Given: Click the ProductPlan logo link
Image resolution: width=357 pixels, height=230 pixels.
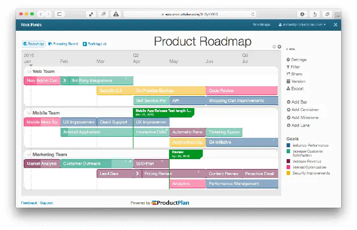Looking at the screenshot, I should point(170,203).
